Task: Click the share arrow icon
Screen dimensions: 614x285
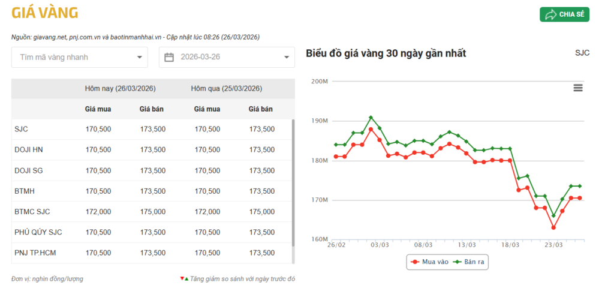Action: click(x=550, y=14)
